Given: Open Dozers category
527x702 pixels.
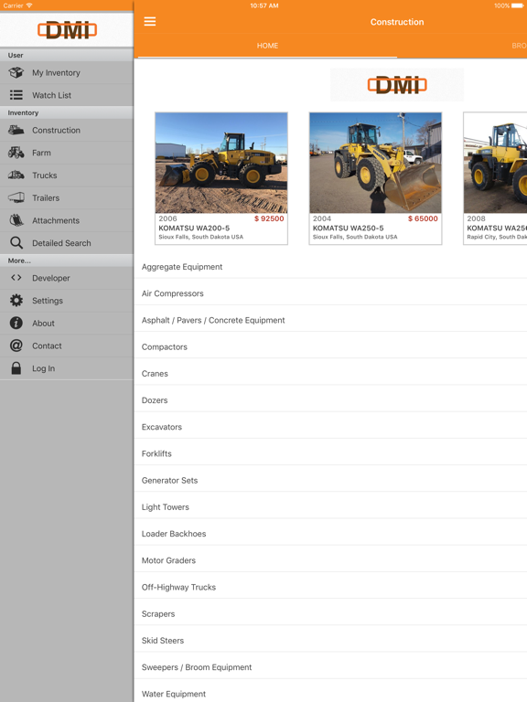Looking at the screenshot, I should tap(330, 400).
